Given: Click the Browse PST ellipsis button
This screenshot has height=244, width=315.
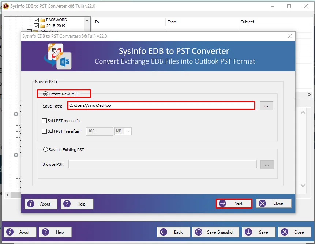Looking at the screenshot, I should 267,165.
